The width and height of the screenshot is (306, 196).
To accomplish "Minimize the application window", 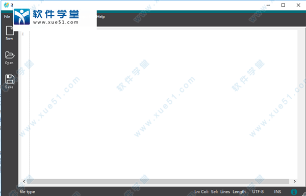I will click(x=268, y=5).
